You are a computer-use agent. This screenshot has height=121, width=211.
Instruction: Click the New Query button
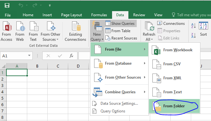[97, 31]
